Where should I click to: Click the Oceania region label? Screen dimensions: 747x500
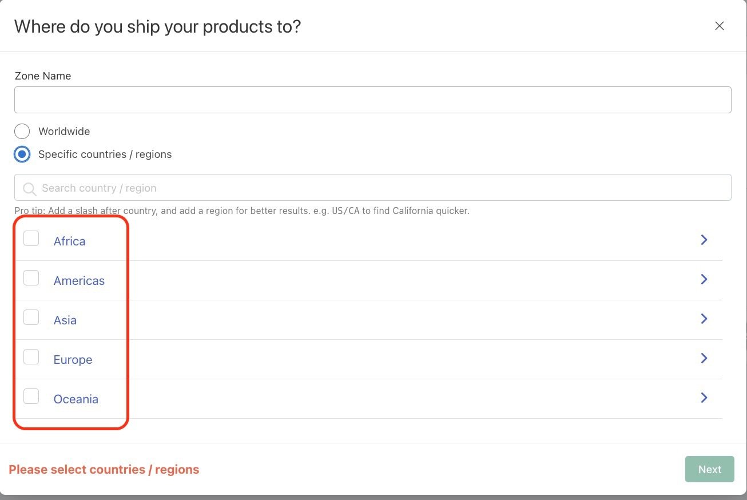tap(76, 399)
